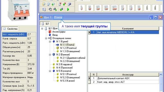Collapse the Отходящие линии branch

click(46, 38)
